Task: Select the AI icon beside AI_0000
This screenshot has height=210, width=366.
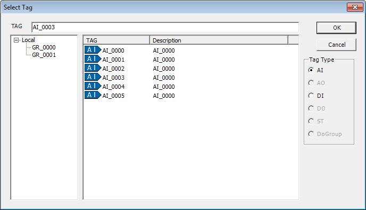Action: click(x=93, y=50)
